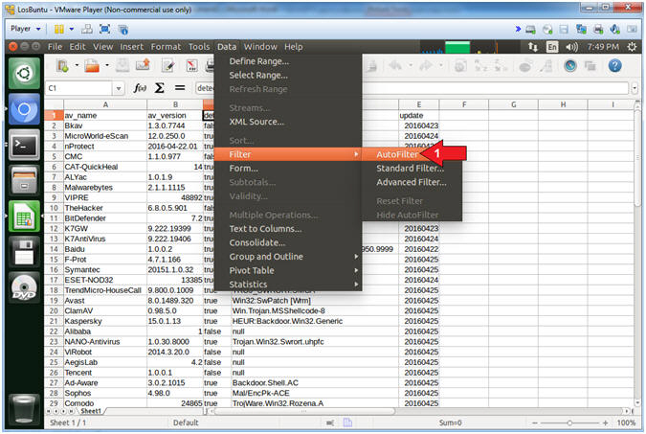
Task: Open the Format menu
Action: tap(166, 47)
